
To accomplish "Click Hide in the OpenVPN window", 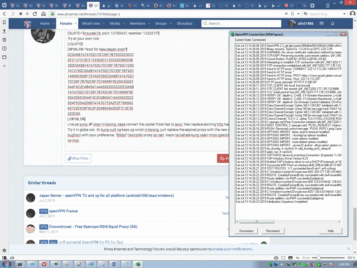I will tap(331, 231).
